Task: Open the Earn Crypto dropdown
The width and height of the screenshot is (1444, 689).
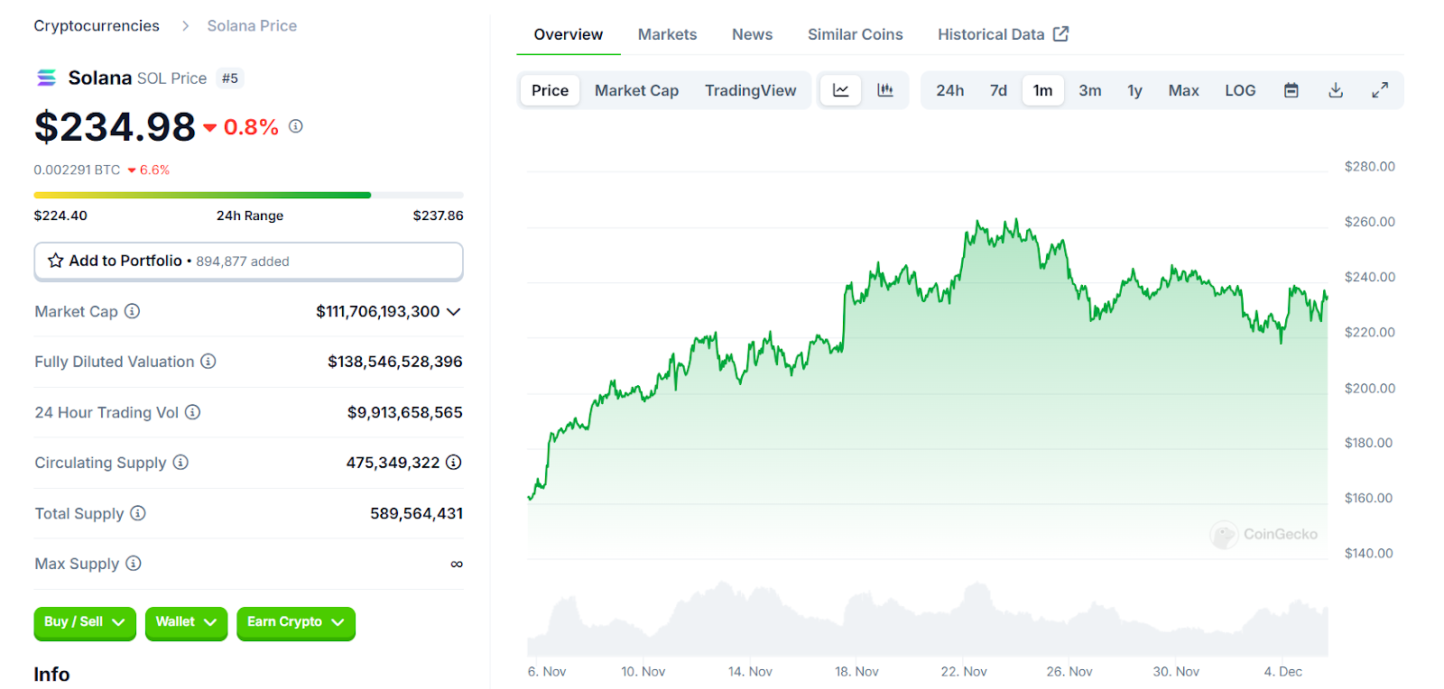Action: click(x=296, y=622)
